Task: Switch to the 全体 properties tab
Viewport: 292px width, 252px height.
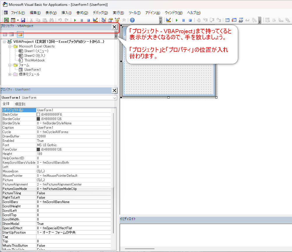Action: tap(6, 104)
